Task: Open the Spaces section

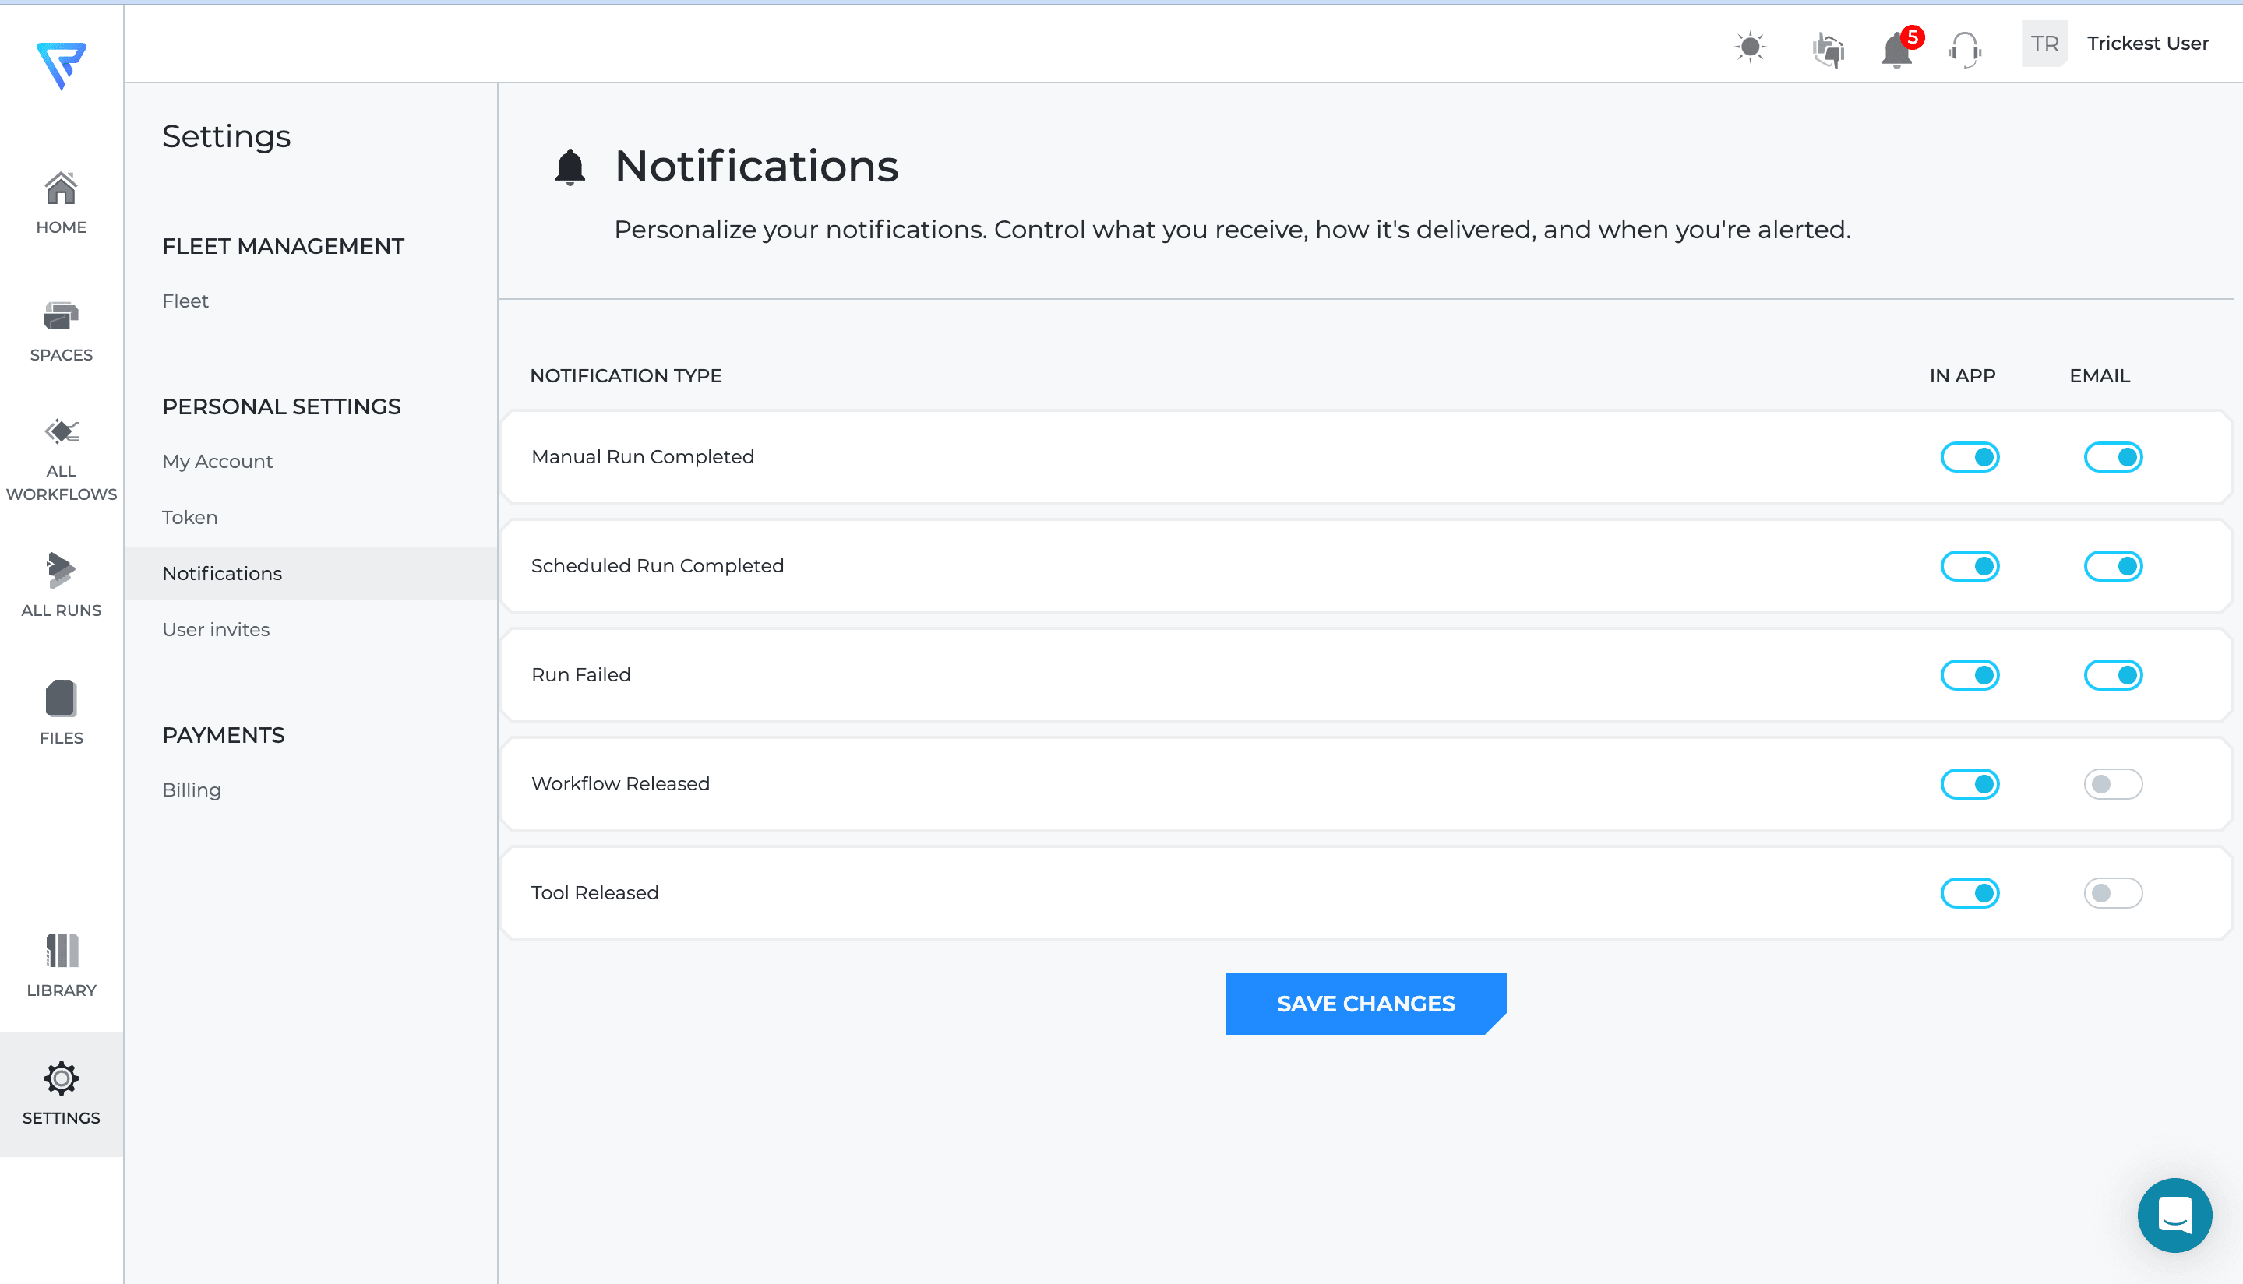Action: pyautogui.click(x=61, y=332)
